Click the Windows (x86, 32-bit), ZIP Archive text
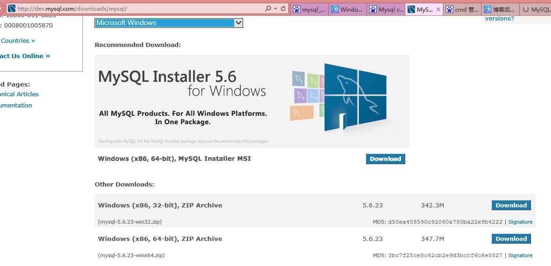Viewport: 551px width, 266px height. tap(160, 205)
